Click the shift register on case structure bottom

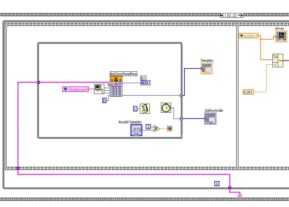pyautogui.click(x=240, y=196)
